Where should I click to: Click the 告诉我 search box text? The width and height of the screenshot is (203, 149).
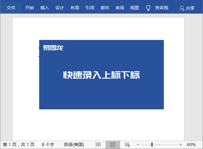click(x=162, y=8)
